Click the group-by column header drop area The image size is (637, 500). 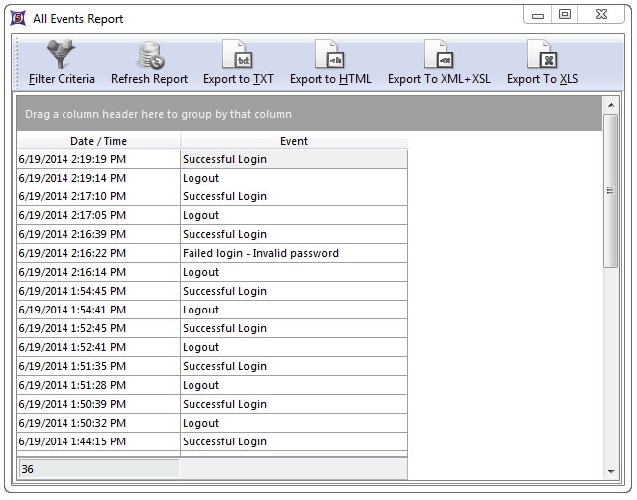pyautogui.click(x=309, y=114)
